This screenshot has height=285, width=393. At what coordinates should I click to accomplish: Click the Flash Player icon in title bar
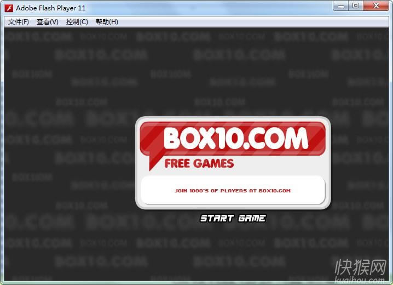pos(9,8)
